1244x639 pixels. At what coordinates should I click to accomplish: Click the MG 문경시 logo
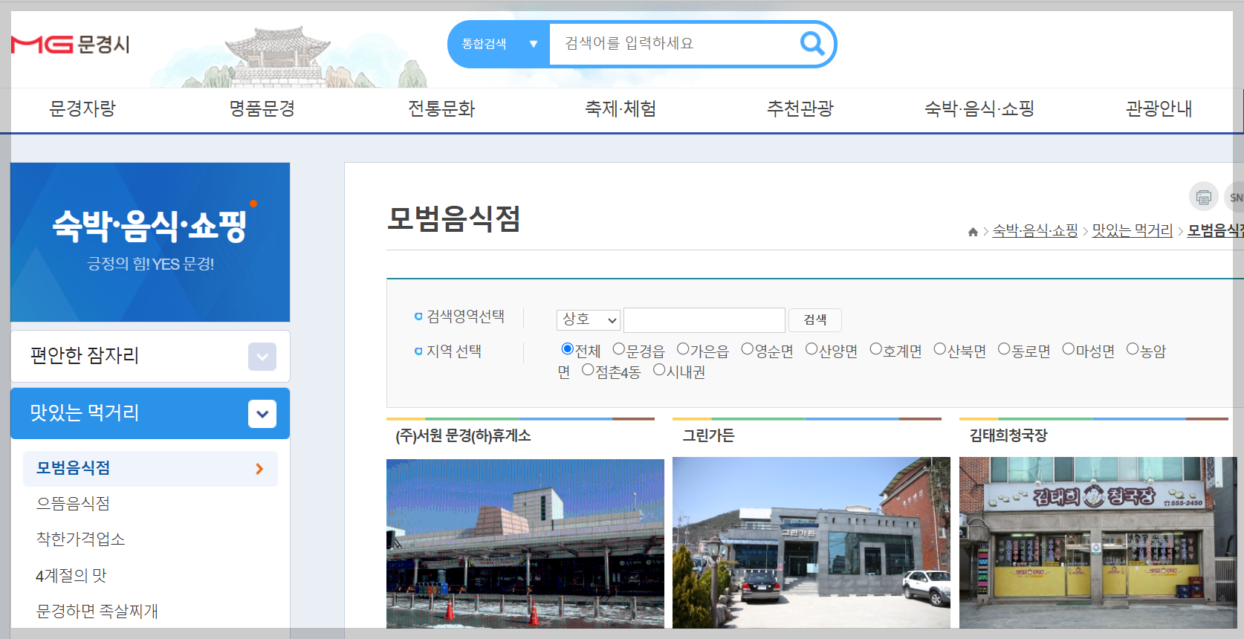click(71, 45)
